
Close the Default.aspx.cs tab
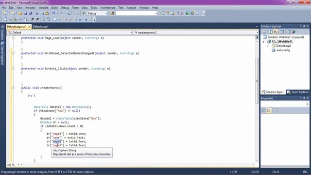29,26
